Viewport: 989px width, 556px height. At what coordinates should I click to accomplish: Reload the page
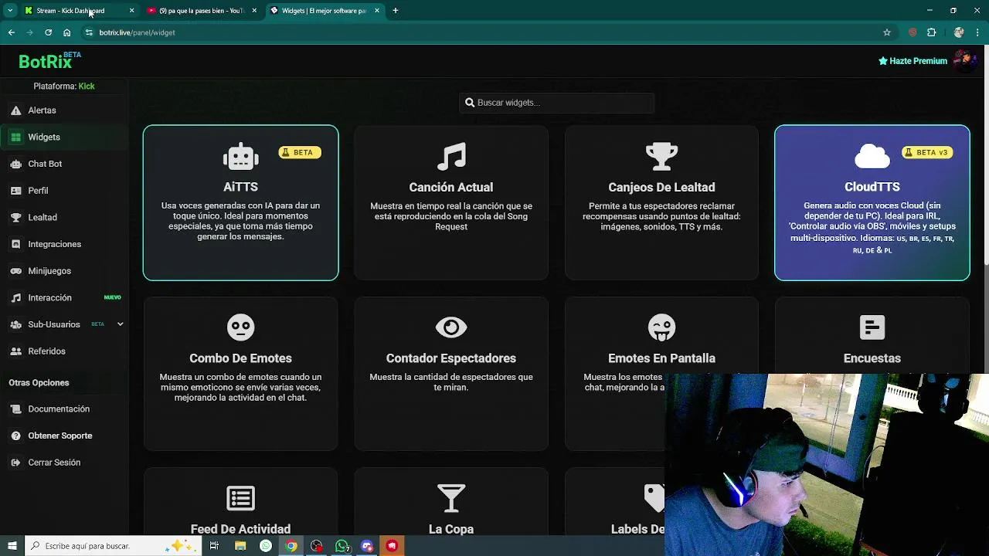48,32
